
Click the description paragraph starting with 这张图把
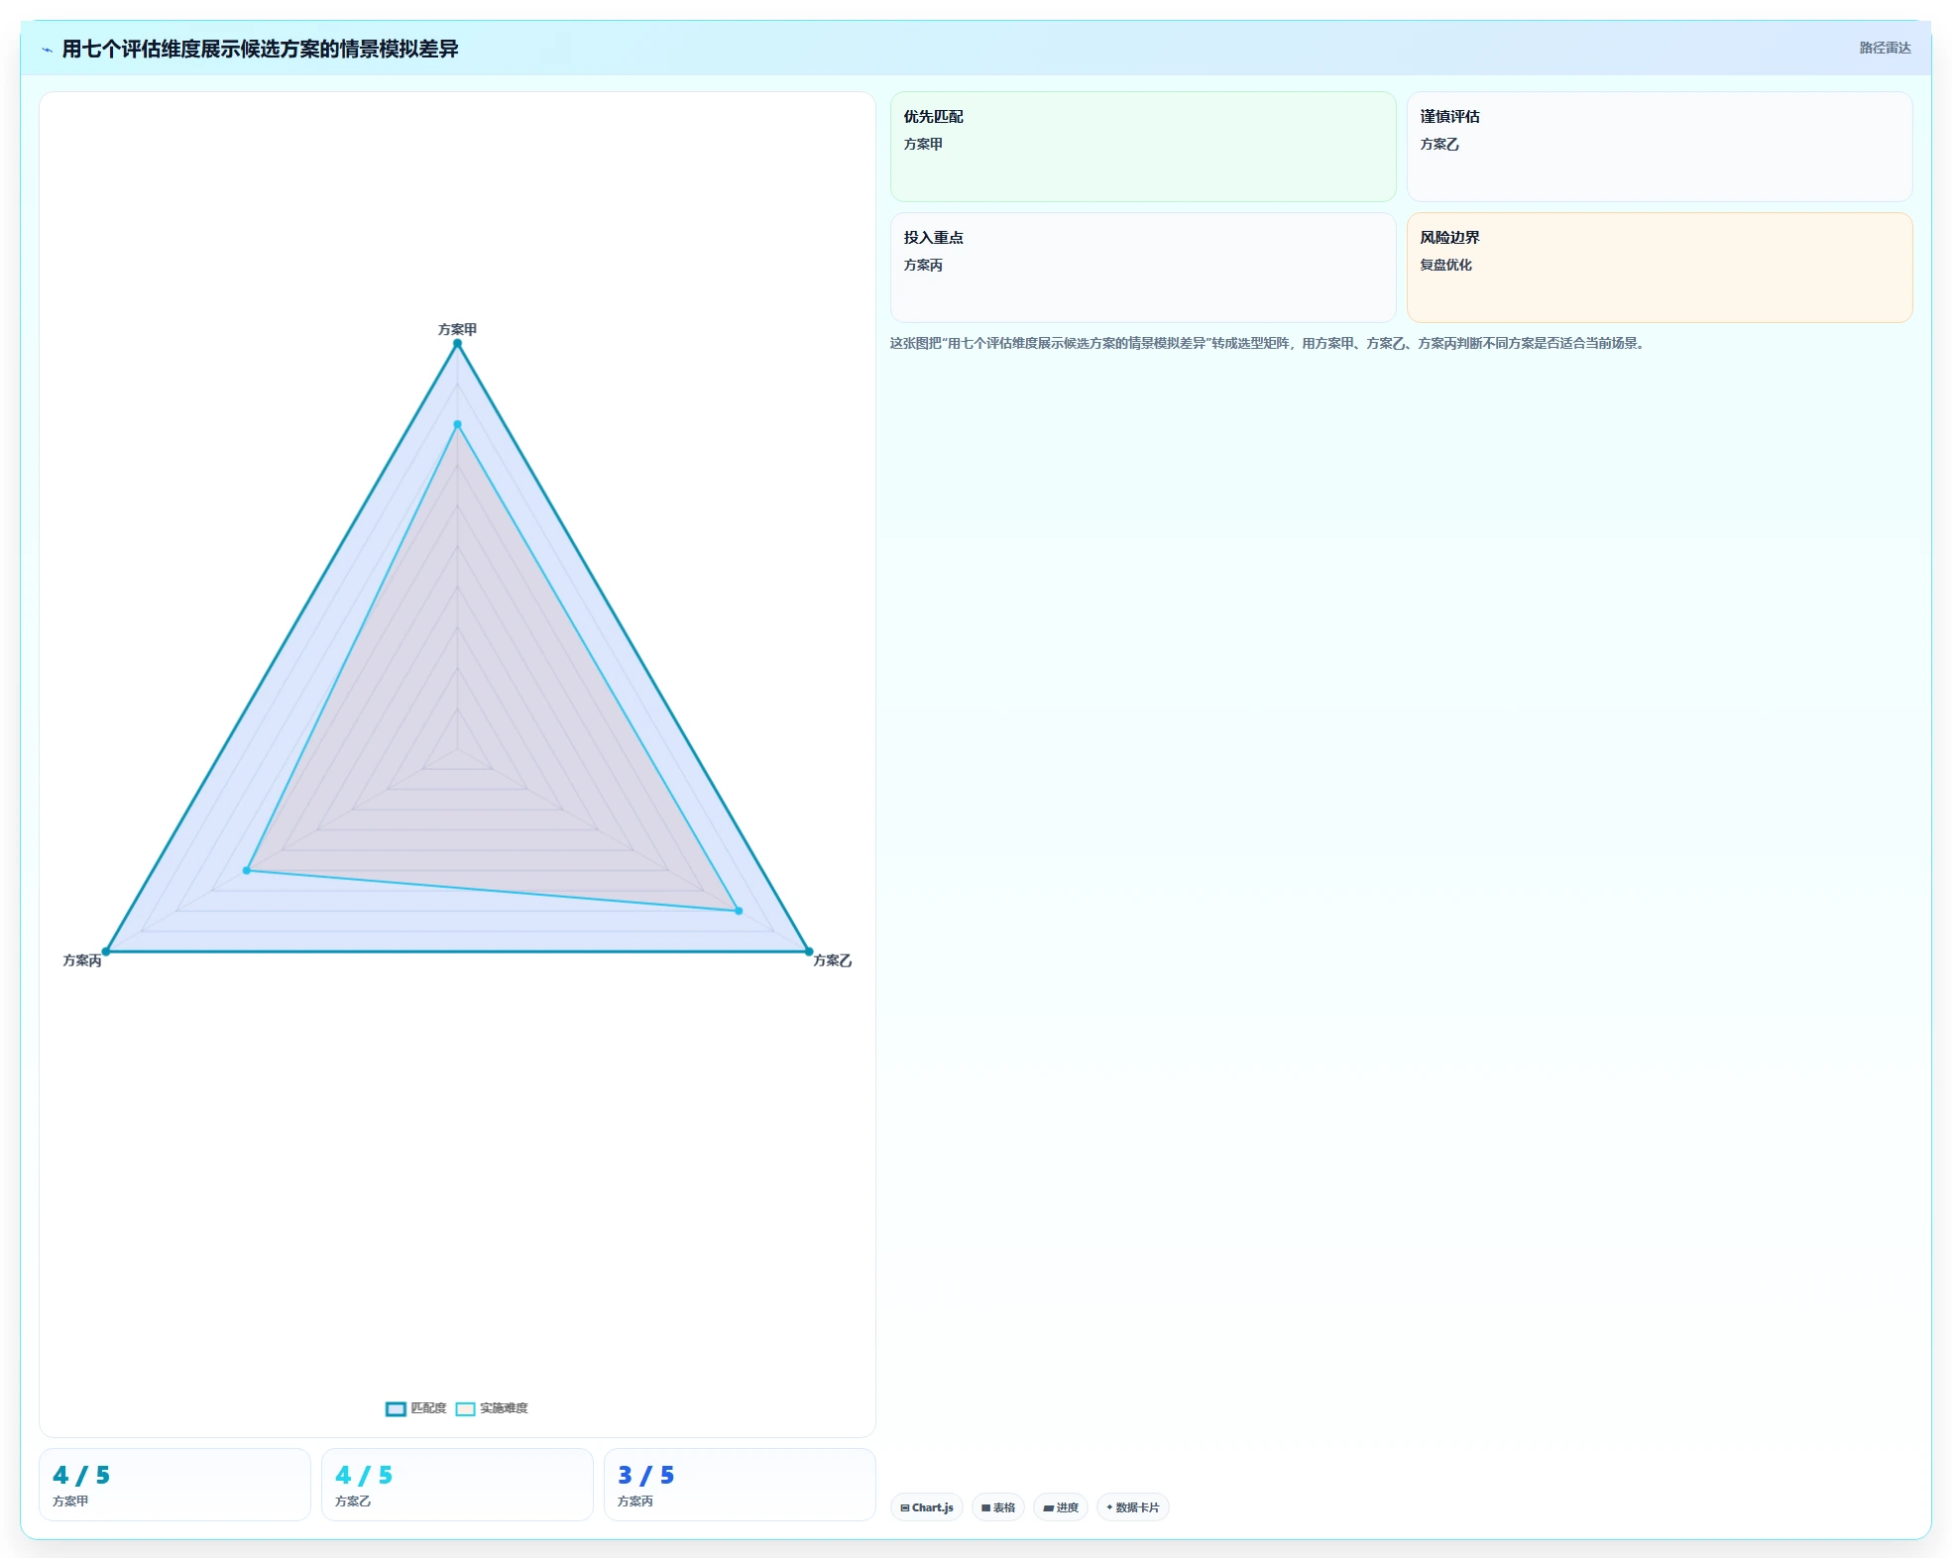[1269, 343]
